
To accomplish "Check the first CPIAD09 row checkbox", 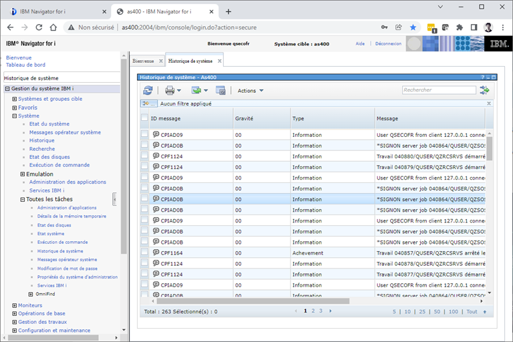I will (x=144, y=134).
